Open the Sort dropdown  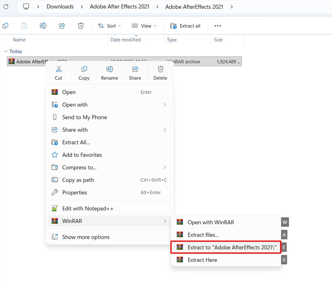pyautogui.click(x=109, y=26)
